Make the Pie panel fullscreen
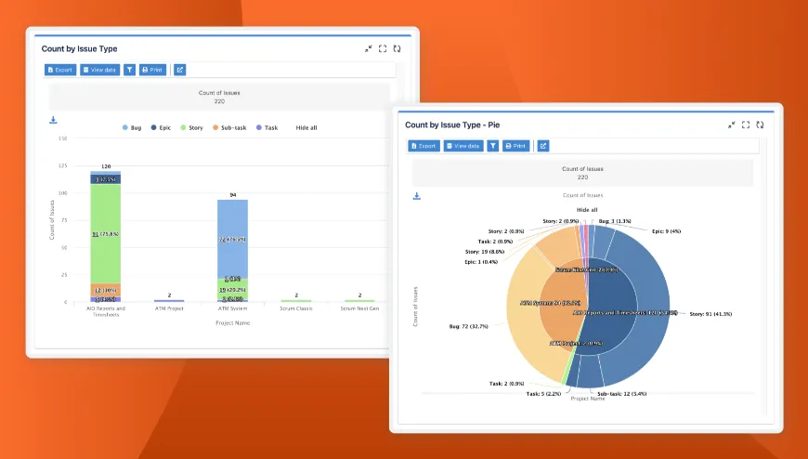This screenshot has width=808, height=459. [746, 125]
